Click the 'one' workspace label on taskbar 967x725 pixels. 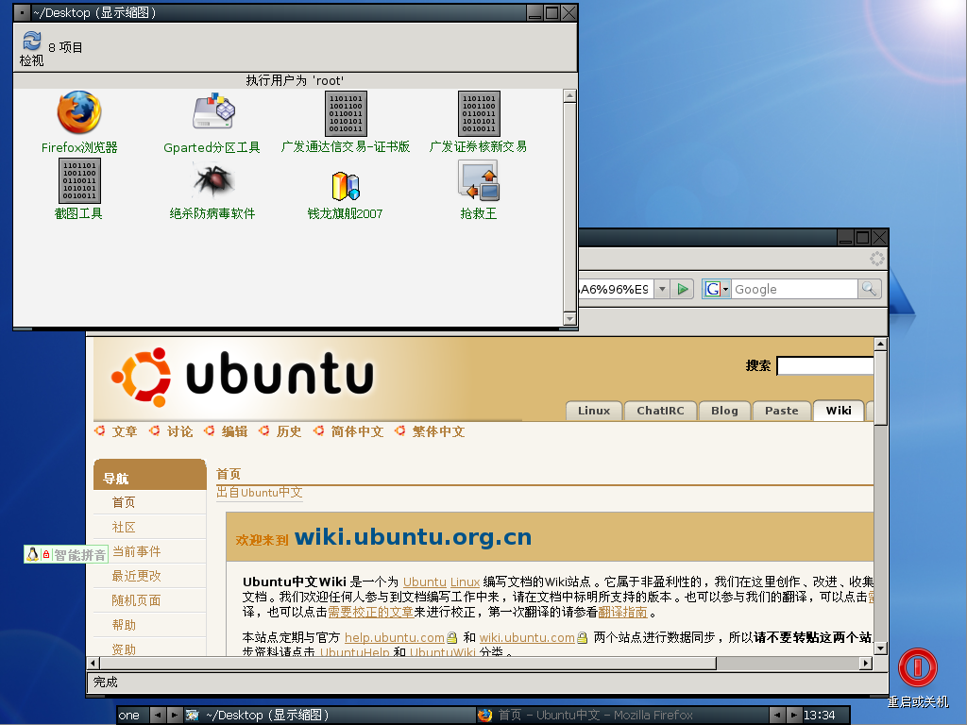click(129, 716)
